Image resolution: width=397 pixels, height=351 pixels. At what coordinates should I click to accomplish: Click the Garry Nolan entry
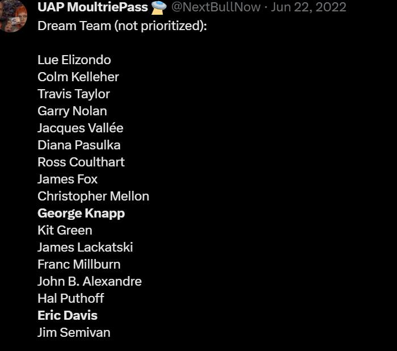pos(72,111)
